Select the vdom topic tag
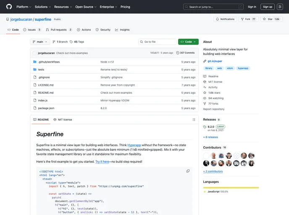 (x=230, y=68)
